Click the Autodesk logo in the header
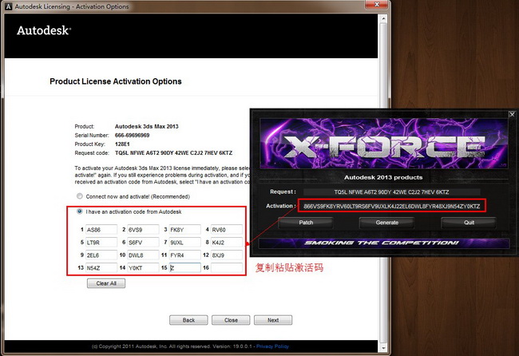Viewport: 519px width, 356px height. pyautogui.click(x=44, y=30)
